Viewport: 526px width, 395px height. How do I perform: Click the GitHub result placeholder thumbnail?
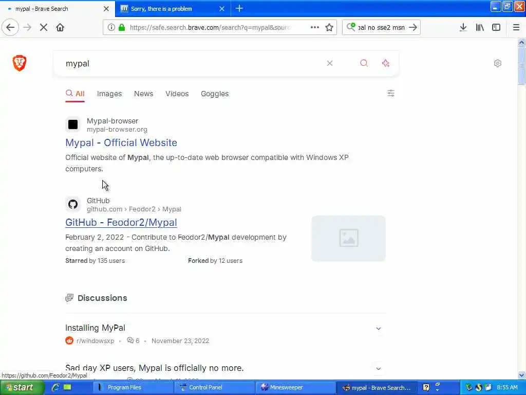(x=348, y=239)
